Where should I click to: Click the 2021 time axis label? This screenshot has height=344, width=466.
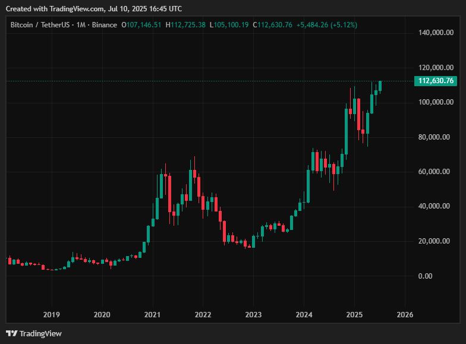[x=152, y=315]
